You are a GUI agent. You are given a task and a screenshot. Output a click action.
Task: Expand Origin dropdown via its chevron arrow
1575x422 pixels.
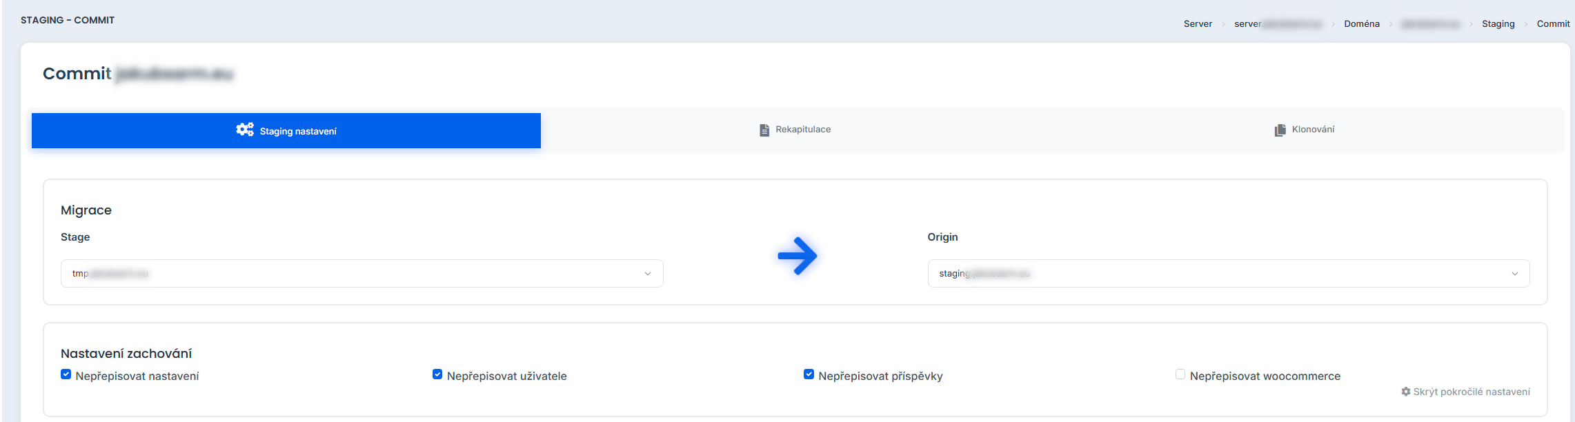pos(1515,274)
